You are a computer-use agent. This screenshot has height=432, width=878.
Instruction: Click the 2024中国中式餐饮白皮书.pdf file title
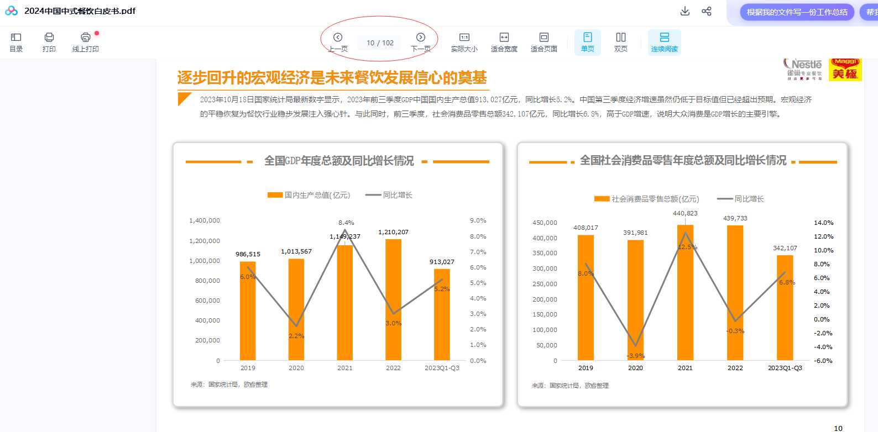pos(80,11)
